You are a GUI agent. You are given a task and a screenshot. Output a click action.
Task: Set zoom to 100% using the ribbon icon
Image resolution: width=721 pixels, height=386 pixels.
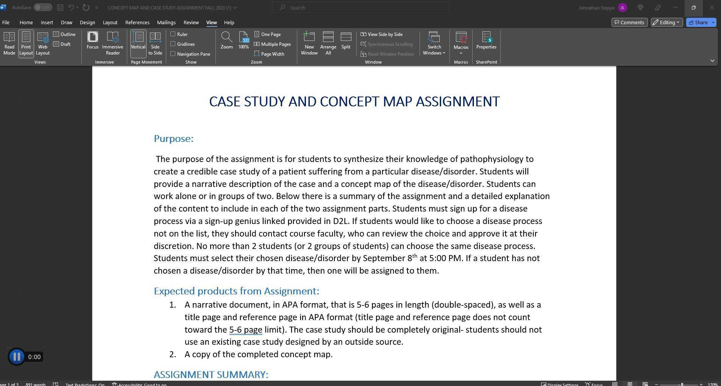pyautogui.click(x=243, y=42)
